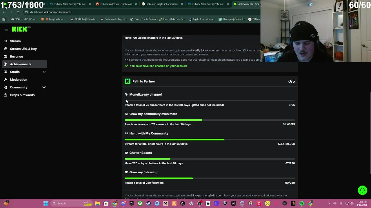
Task: Open the bookmarks bar apps grid icon
Action: click(4, 19)
